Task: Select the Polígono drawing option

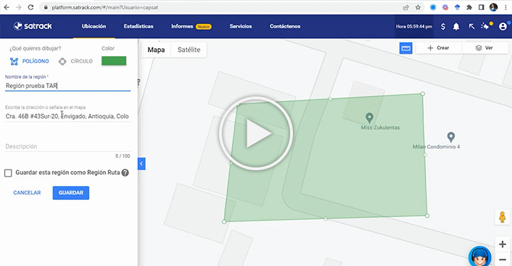Action: [x=29, y=61]
